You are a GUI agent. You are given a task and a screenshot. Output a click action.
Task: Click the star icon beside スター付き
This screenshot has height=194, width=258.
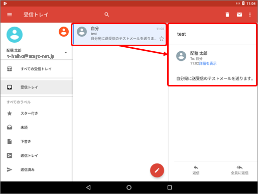coord(10,114)
